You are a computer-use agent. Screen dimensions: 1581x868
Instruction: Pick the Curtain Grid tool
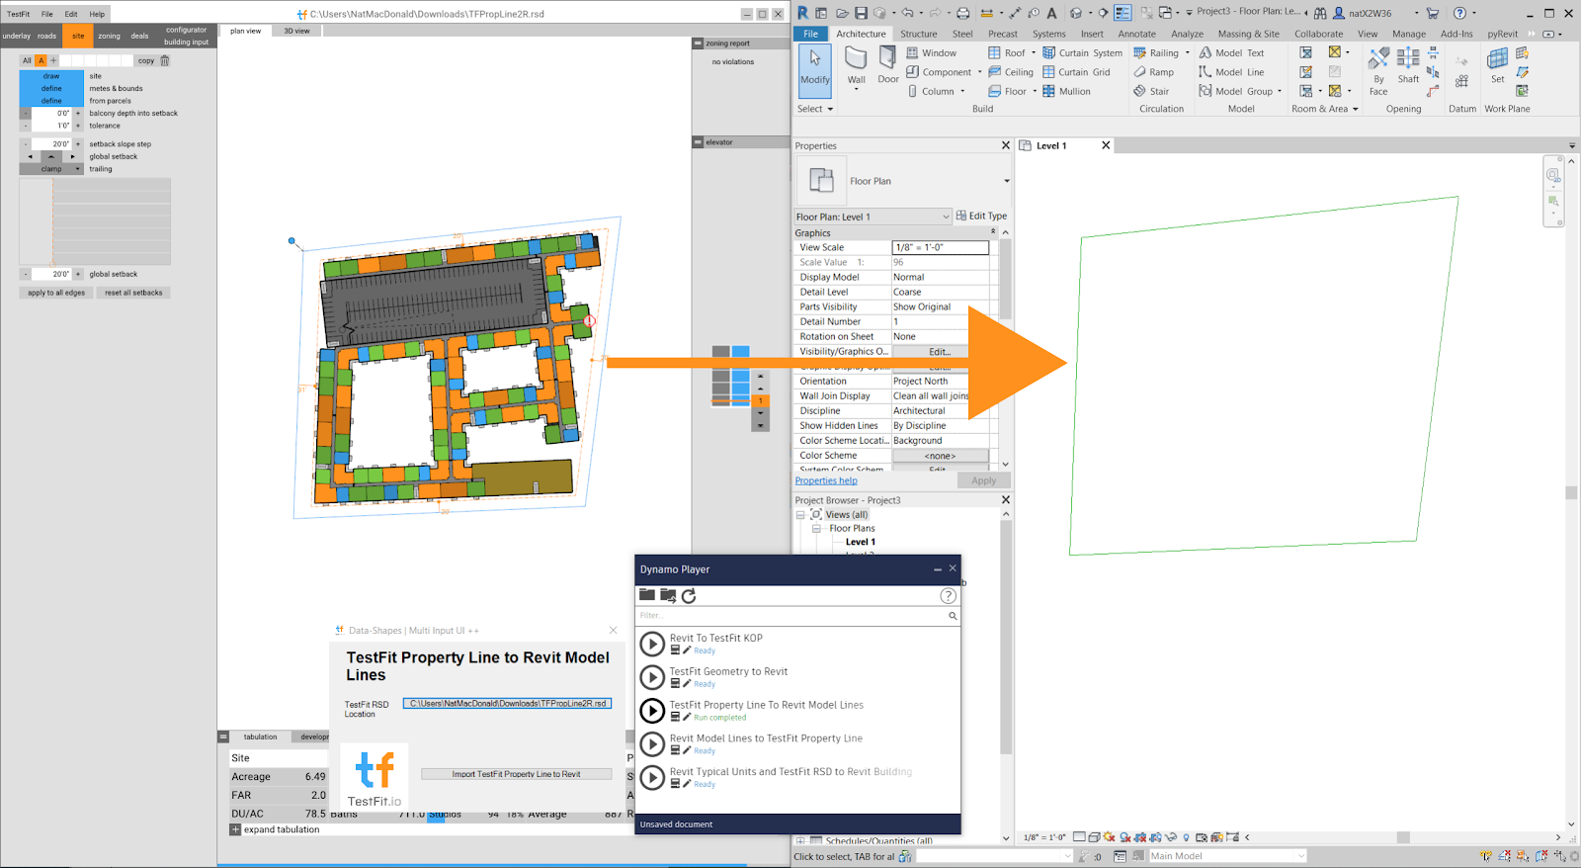coord(1076,72)
